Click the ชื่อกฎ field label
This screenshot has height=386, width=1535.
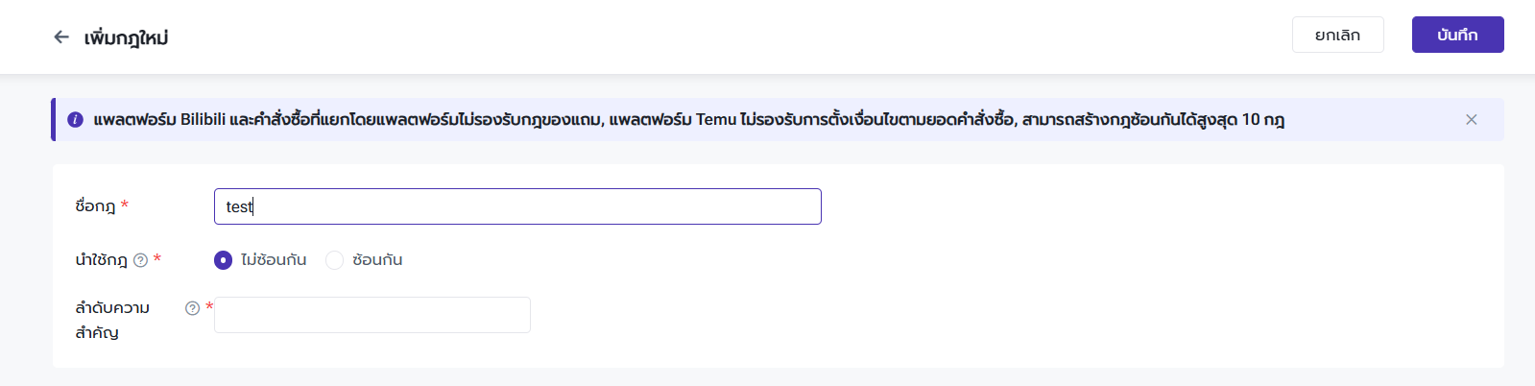click(95, 206)
